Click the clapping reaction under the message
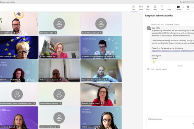Viewport: 194px width, 129px height. coord(154,62)
